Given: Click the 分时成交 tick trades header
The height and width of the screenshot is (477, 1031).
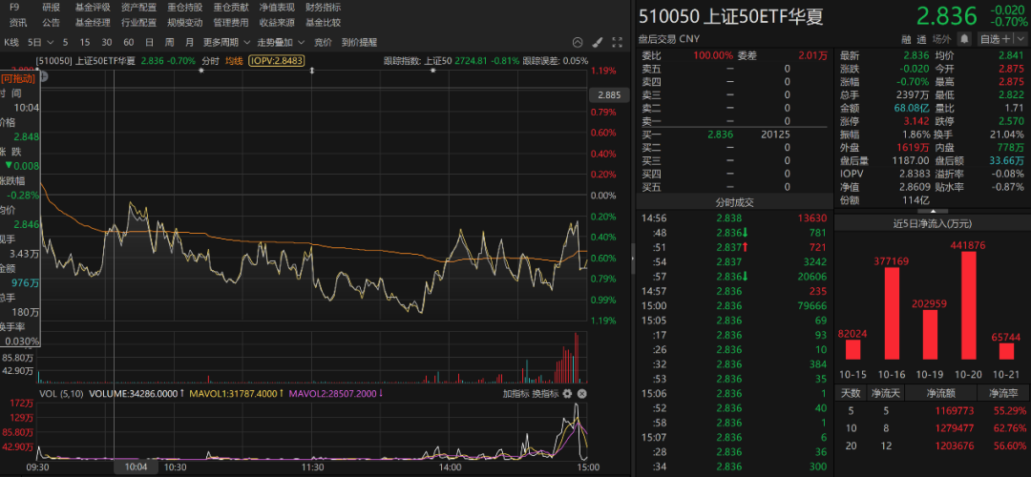Looking at the screenshot, I should (x=732, y=202).
